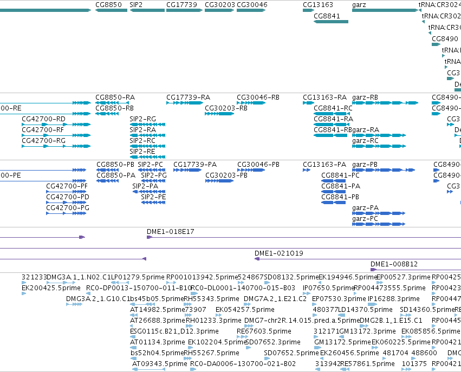
Task: Click the AT14982.5prime EST label
Action: pyautogui.click(x=157, y=310)
